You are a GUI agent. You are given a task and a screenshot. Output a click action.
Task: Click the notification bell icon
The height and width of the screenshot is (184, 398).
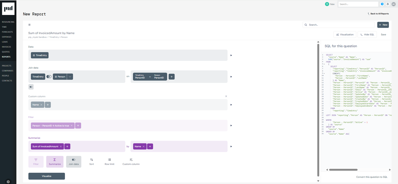click(388, 4)
